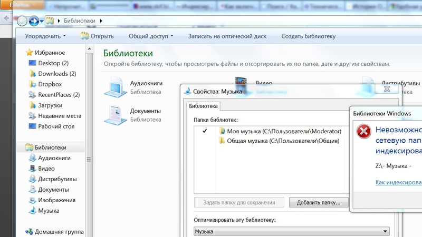This screenshot has width=422, height=237.
Task: Click the arrow before Библиотеки in address bar
Action: [59, 21]
